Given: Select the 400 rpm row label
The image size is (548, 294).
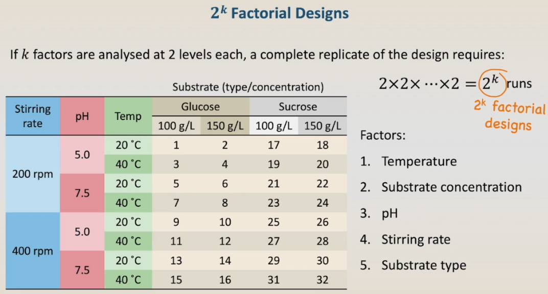Looking at the screenshot, I should point(33,251).
